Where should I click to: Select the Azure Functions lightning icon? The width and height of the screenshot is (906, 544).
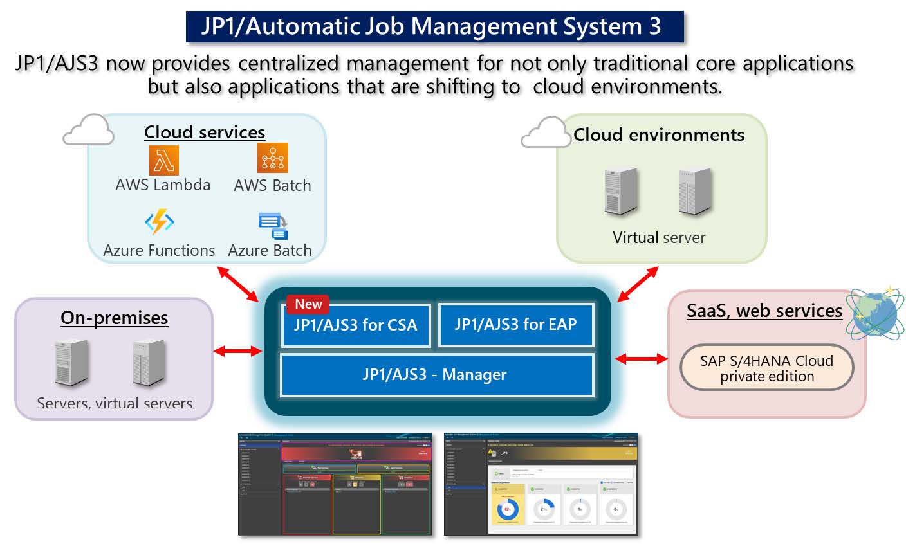coord(160,222)
